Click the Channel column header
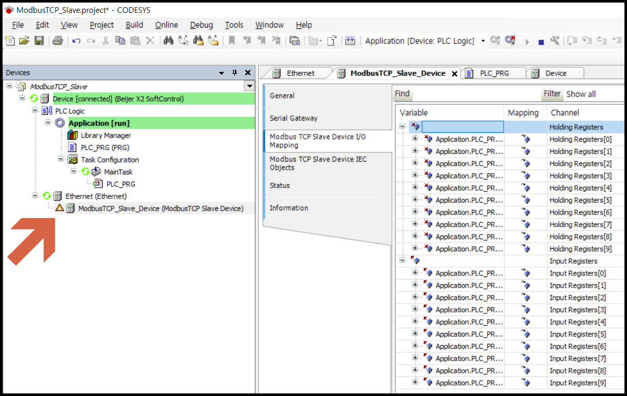Viewport: 627px width, 396px height. [586, 113]
